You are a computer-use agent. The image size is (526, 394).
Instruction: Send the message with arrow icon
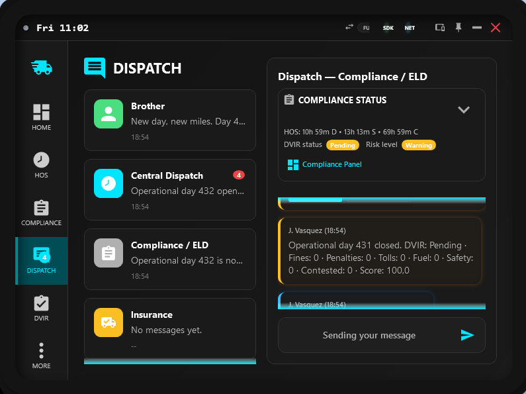point(467,335)
